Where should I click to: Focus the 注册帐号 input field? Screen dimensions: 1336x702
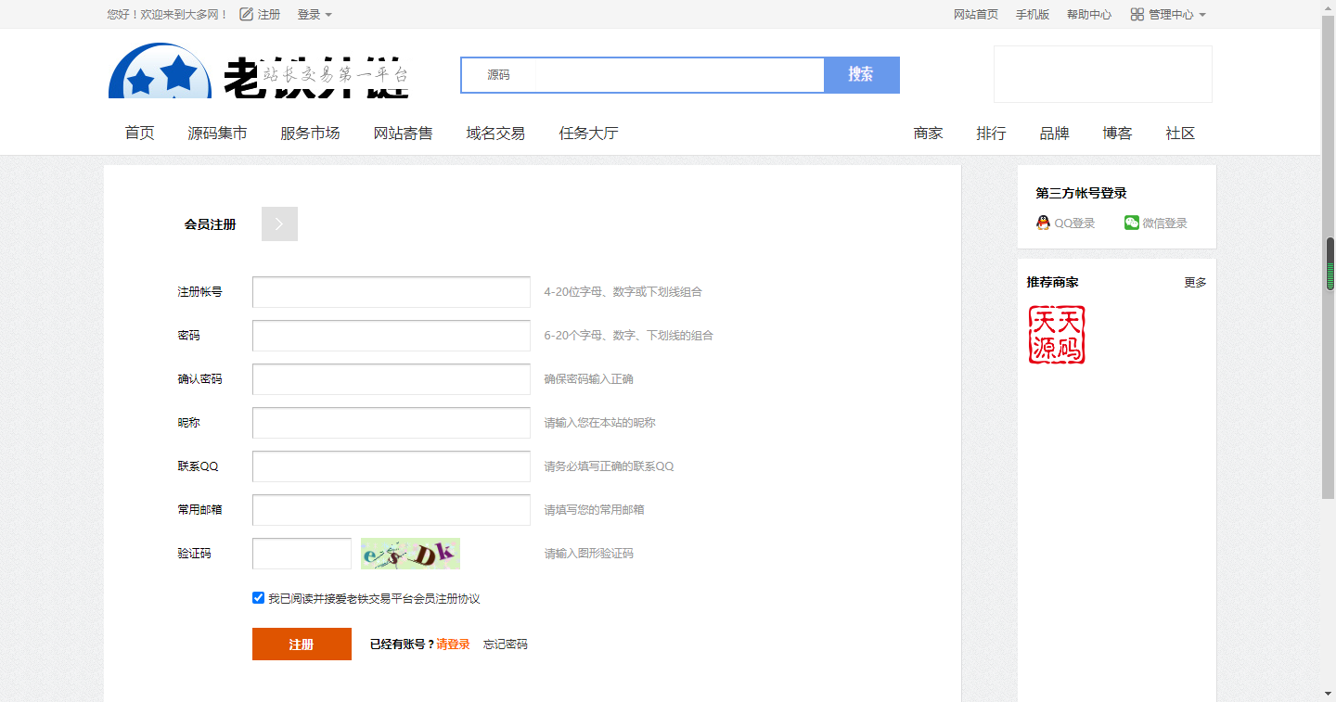pos(391,292)
